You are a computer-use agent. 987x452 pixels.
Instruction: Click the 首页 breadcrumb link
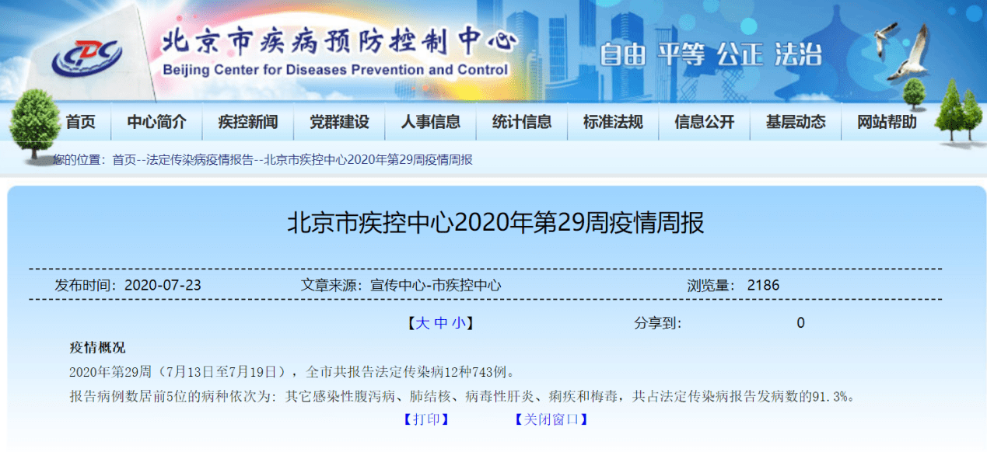[x=124, y=160]
